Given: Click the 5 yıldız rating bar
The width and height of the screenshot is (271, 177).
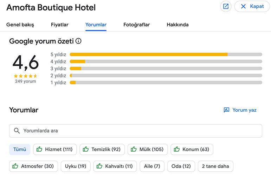Looking at the screenshot, I should (x=166, y=54).
